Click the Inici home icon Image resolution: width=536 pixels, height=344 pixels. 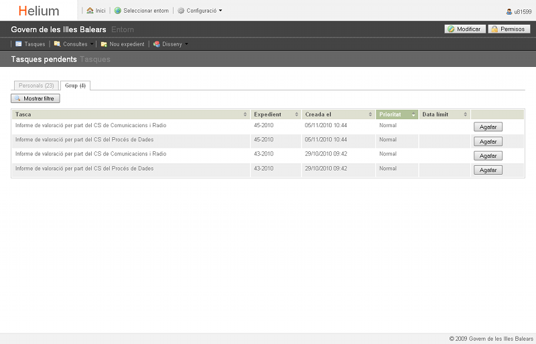click(x=90, y=11)
